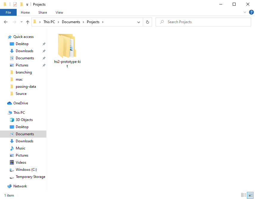Open the address bar history dropdown
Viewport: 255px width, 199px height.
(x=138, y=22)
